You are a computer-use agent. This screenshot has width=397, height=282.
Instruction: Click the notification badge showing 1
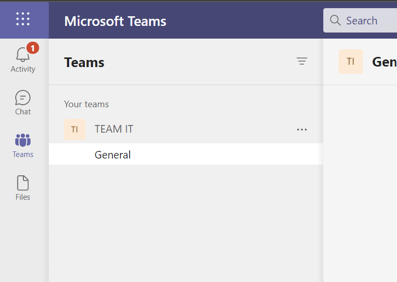[x=33, y=48]
